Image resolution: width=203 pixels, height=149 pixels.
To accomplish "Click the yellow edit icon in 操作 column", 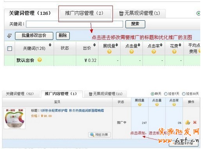I will pyautogui.click(x=188, y=122).
